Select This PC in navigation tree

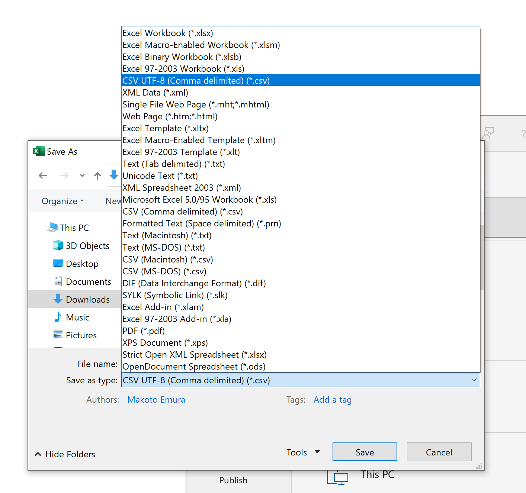tap(74, 228)
